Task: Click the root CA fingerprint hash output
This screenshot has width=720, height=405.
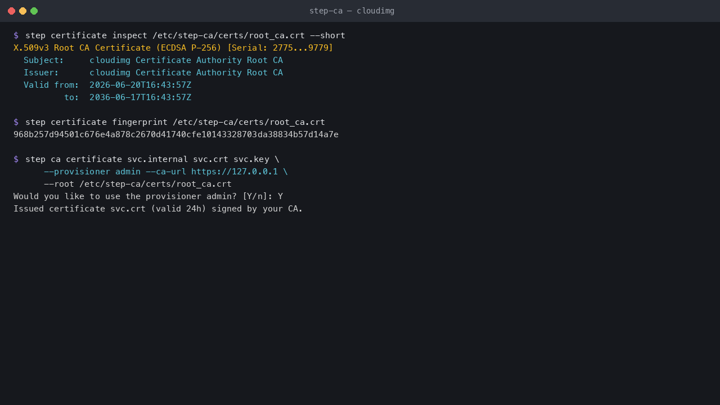Action: click(x=176, y=134)
